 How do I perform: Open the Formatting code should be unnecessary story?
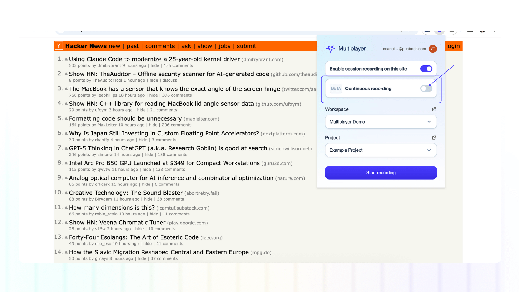125,119
